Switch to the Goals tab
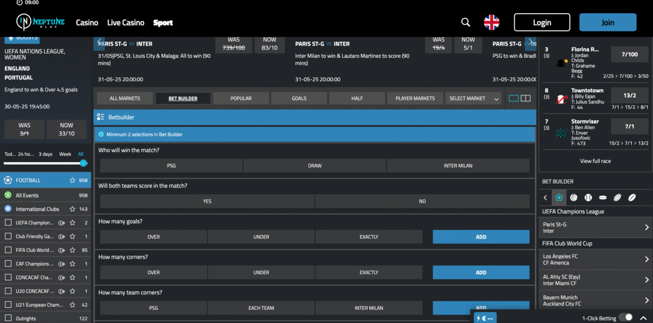The height and width of the screenshot is (323, 653). [x=299, y=99]
